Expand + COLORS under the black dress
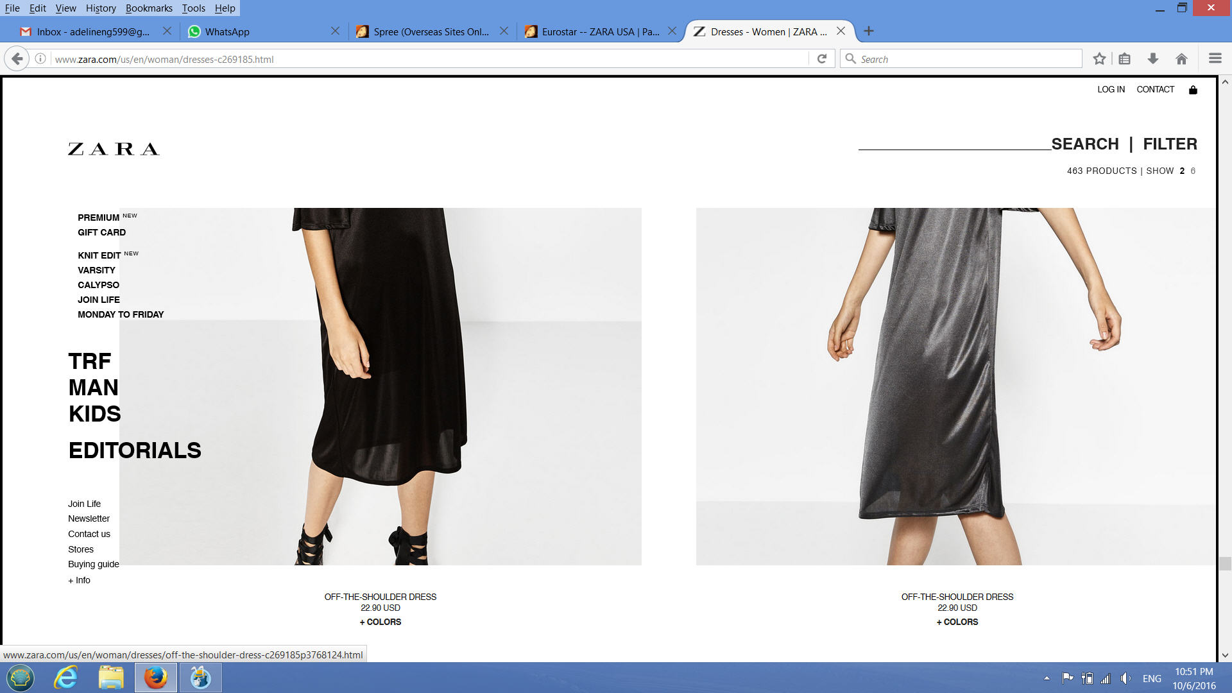Screen dimensions: 1232x693 tap(380, 622)
